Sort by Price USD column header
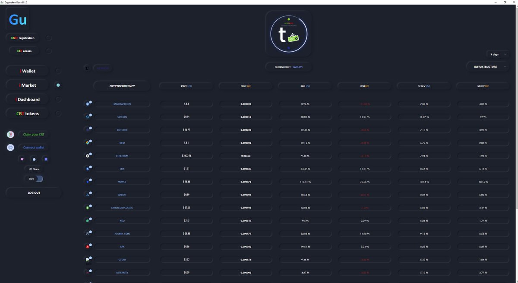This screenshot has height=283, width=518. (x=186, y=86)
